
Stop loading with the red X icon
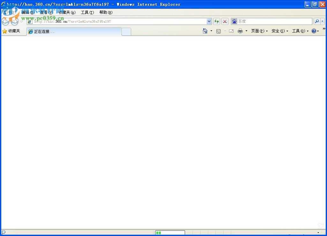[x=225, y=21]
